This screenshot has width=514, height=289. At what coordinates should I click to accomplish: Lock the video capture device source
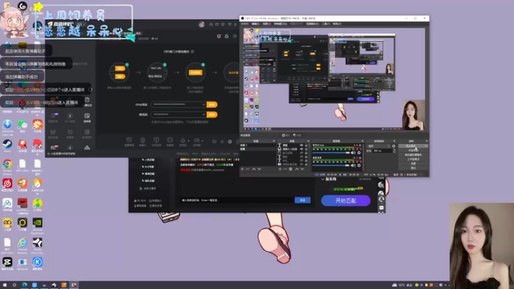(306, 164)
